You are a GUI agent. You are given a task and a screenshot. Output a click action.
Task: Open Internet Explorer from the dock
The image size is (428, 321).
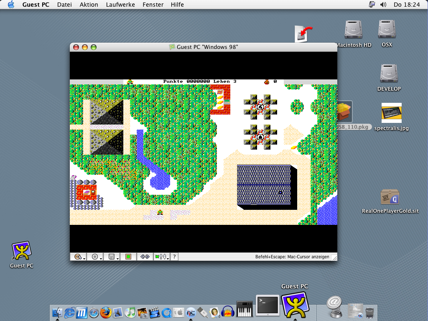click(x=69, y=313)
